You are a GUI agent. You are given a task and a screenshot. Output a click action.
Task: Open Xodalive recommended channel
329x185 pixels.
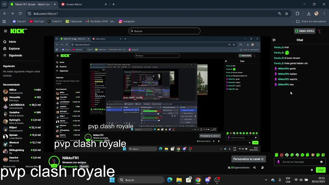click(x=22, y=114)
